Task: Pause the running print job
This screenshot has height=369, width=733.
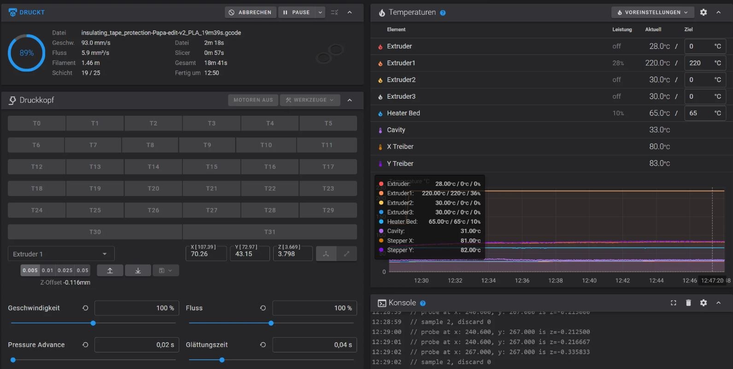Action: tap(296, 12)
